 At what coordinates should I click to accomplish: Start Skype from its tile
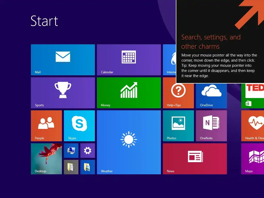(79, 126)
